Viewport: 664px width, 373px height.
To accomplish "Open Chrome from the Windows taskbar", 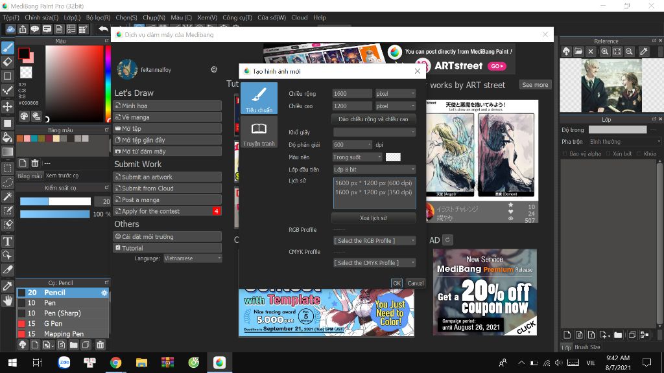I will 115,363.
